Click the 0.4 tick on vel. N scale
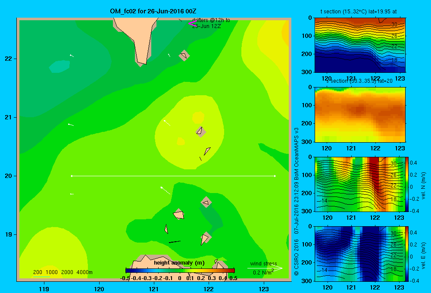The image size is (431, 293). (413, 163)
